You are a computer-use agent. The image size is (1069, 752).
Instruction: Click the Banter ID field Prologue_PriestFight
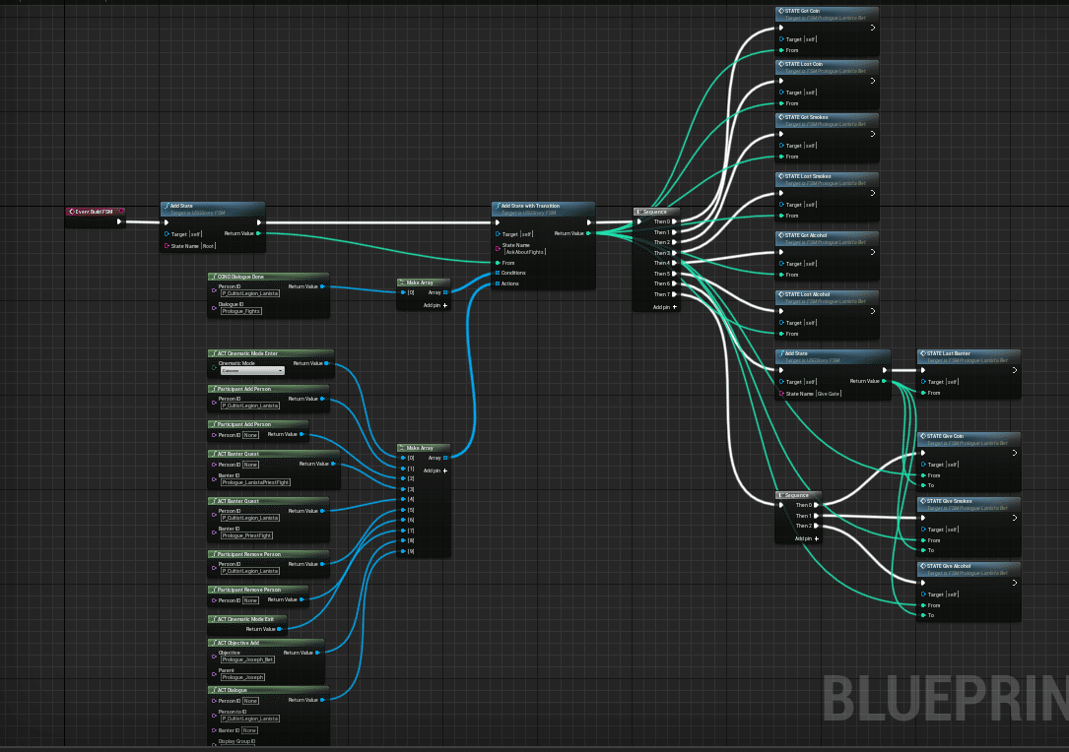246,535
